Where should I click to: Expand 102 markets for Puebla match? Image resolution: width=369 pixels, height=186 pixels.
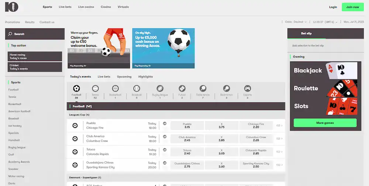point(279,125)
